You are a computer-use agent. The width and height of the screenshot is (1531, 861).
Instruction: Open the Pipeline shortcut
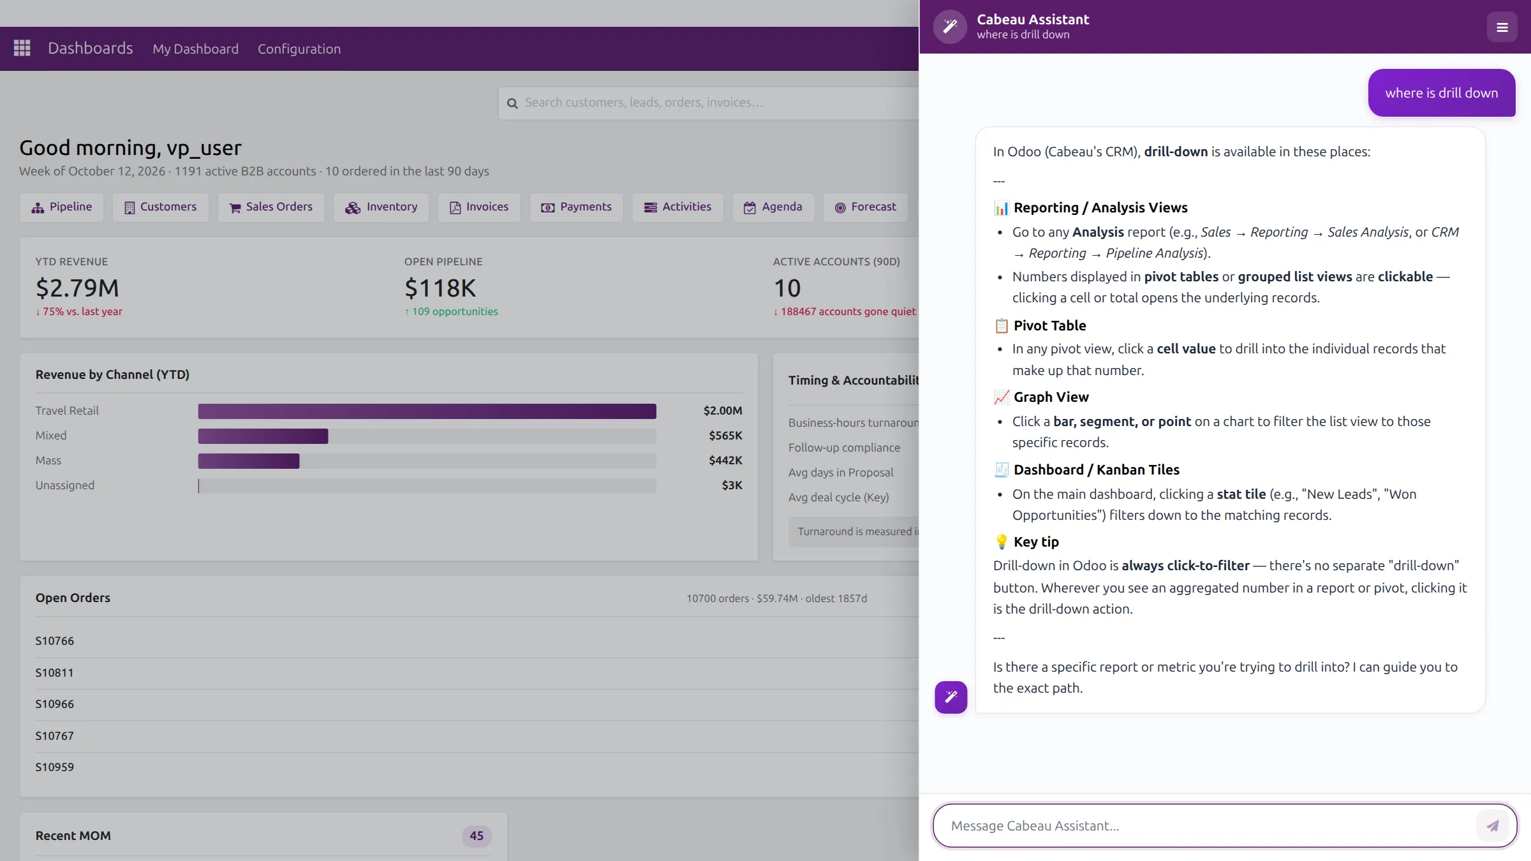pyautogui.click(x=62, y=207)
